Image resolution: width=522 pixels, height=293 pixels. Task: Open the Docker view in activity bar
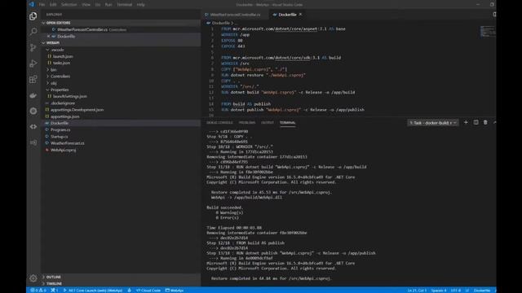33,95
